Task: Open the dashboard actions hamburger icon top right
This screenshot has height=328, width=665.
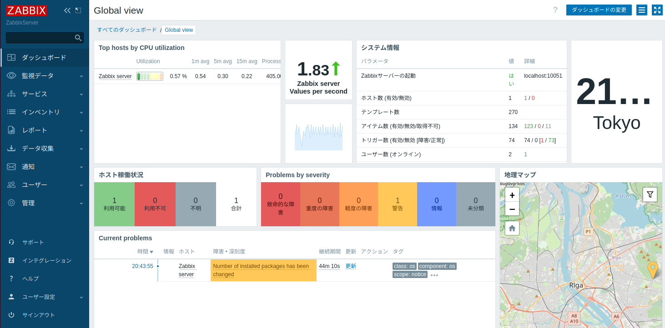Action: [x=641, y=10]
